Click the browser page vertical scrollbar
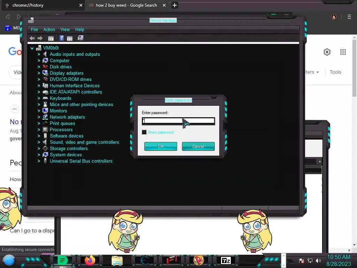This screenshot has width=357, height=268. pyautogui.click(x=354, y=68)
